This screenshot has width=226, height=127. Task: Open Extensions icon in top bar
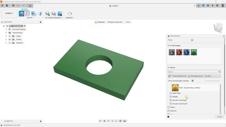(203, 6)
